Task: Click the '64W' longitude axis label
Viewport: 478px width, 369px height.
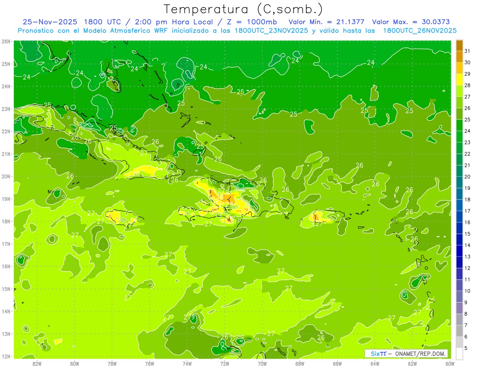Action: pyautogui.click(x=375, y=363)
